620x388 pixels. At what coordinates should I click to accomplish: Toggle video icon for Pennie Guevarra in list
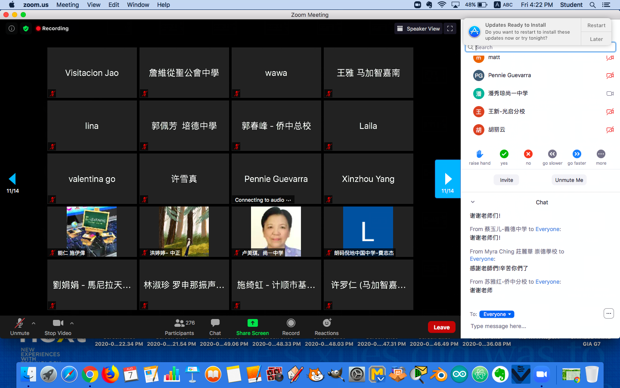pos(610,75)
